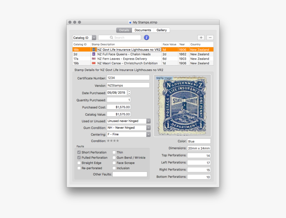Click the NZ Fern Leaves stamp icon

point(94,59)
